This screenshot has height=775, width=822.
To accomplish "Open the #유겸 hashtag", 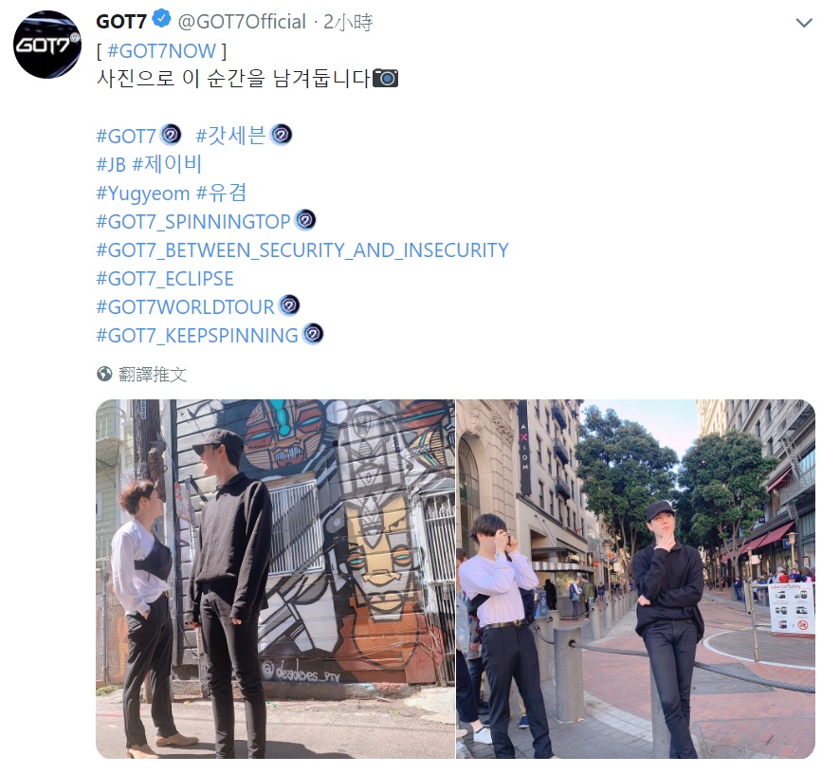I will click(221, 193).
